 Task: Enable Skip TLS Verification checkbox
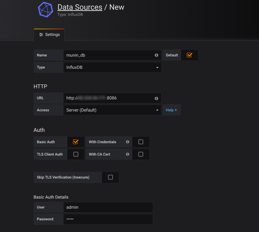pos(110,177)
